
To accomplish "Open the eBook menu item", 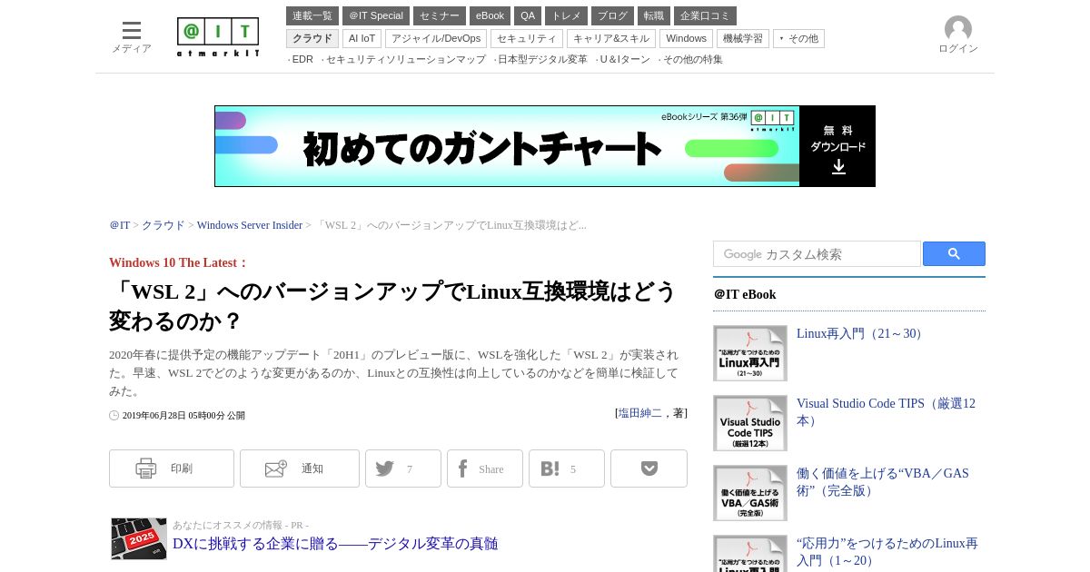I will [x=490, y=15].
